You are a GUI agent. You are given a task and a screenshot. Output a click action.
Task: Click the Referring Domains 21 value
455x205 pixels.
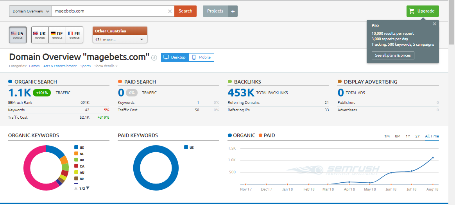pyautogui.click(x=327, y=103)
